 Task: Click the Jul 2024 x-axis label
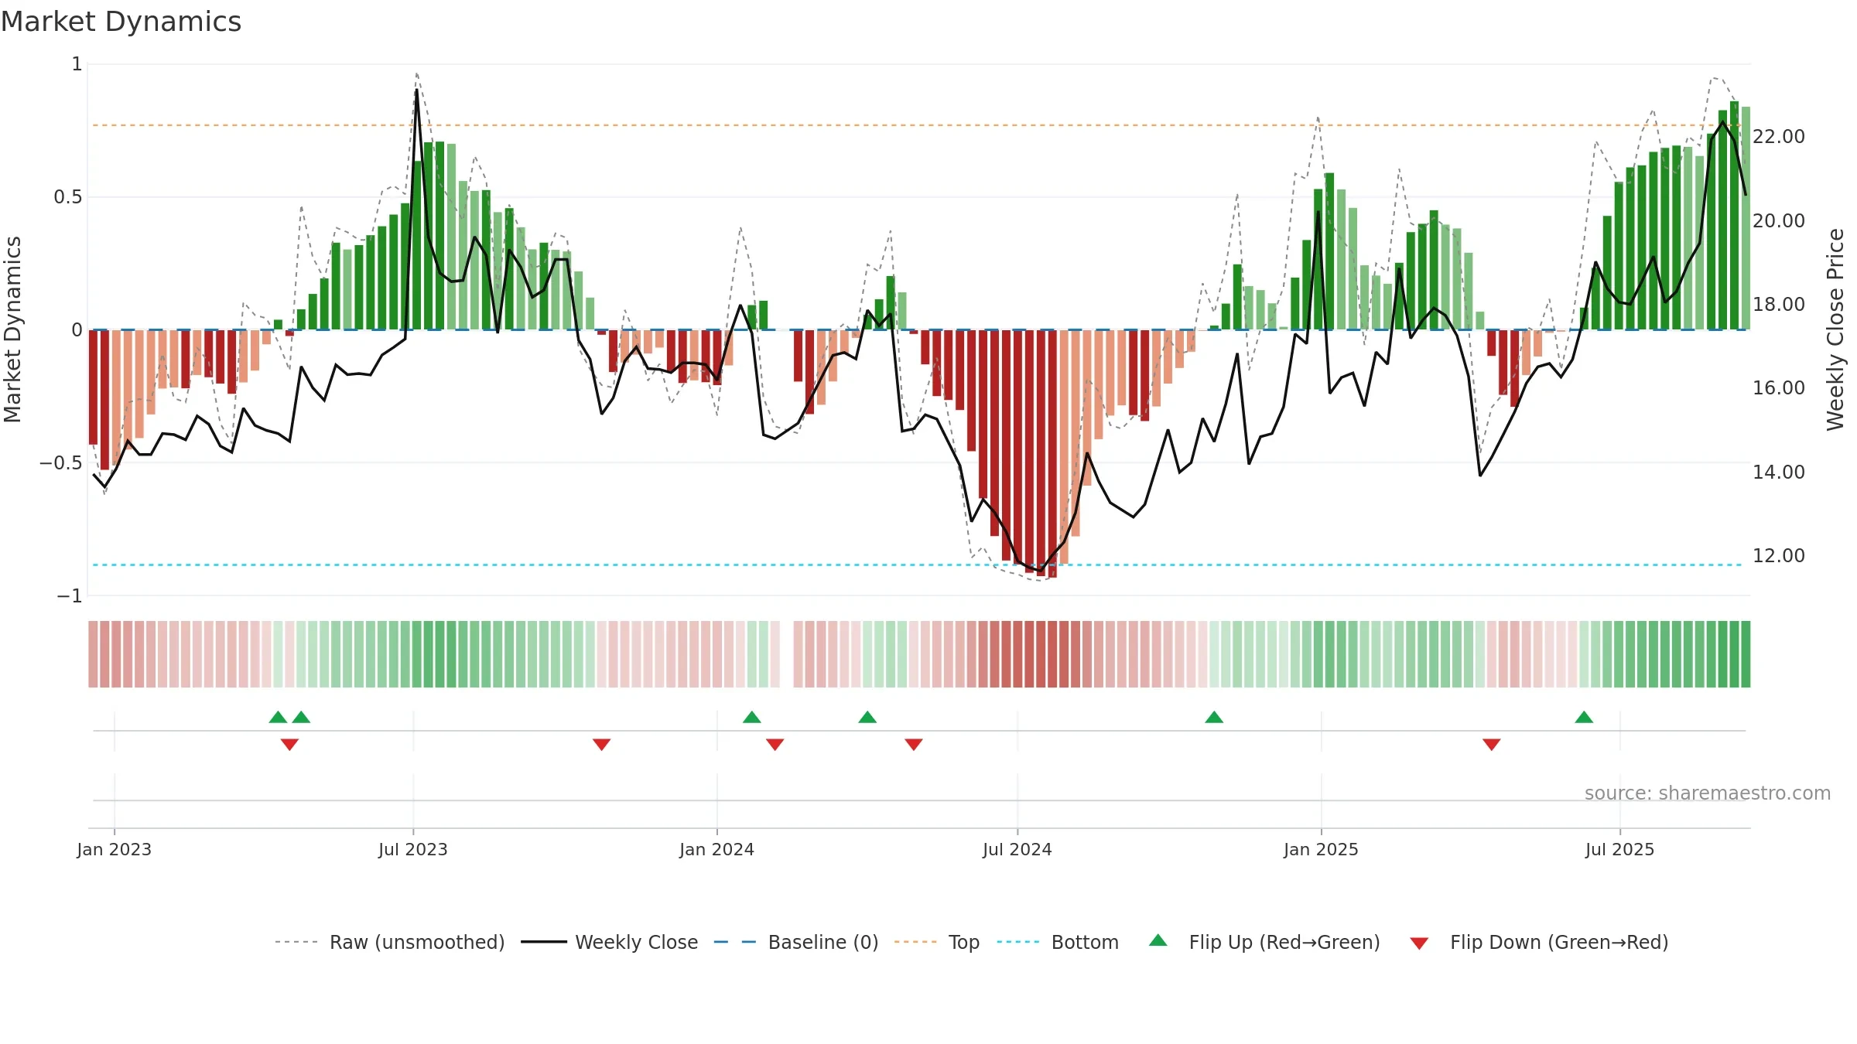(x=1017, y=849)
